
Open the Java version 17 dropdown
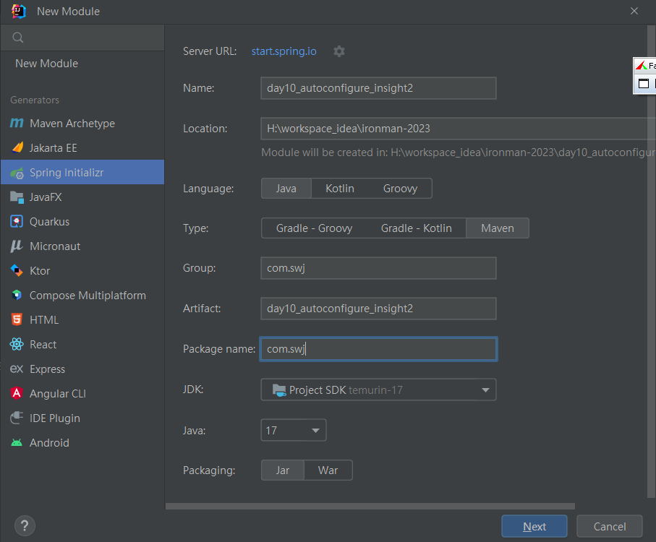coord(293,430)
